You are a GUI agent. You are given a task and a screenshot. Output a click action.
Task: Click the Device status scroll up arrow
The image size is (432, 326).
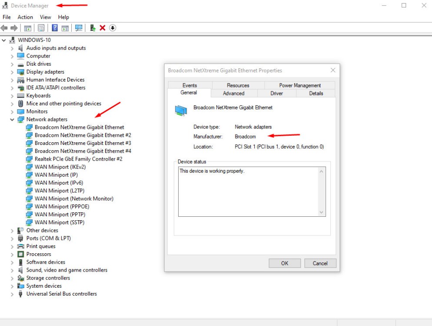pos(321,171)
